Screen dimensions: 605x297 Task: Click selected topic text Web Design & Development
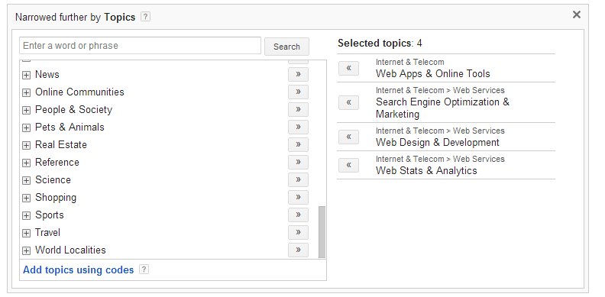pyautogui.click(x=438, y=142)
